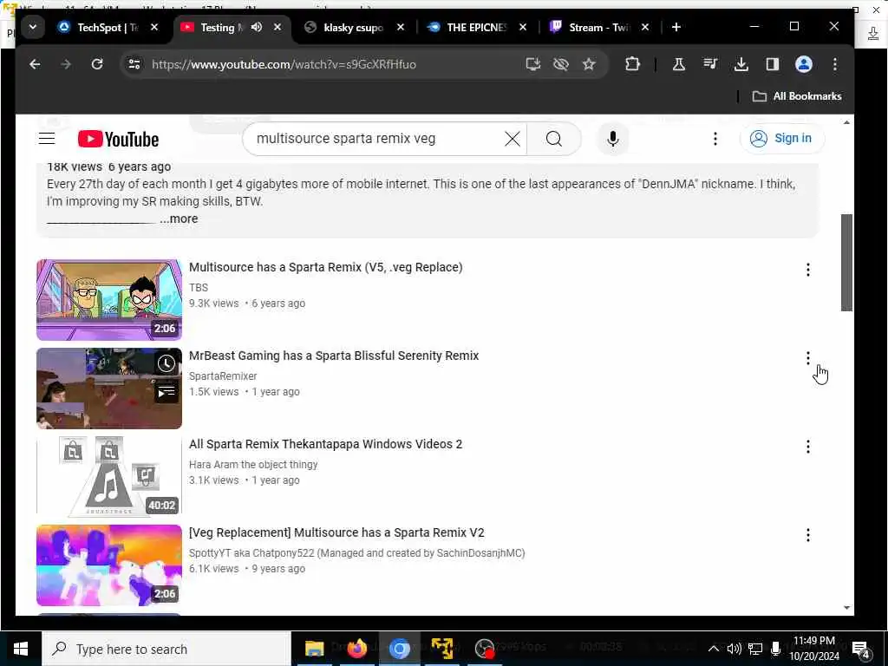
Task: Open Multisource has a Sparta Remix V5 title
Action: click(x=326, y=267)
